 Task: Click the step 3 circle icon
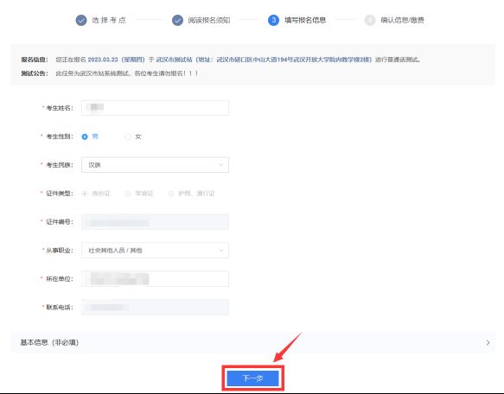[273, 20]
